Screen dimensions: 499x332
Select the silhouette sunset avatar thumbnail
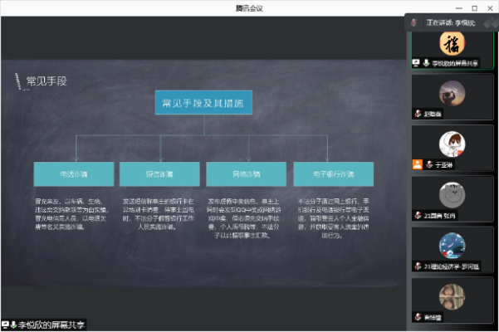click(452, 93)
